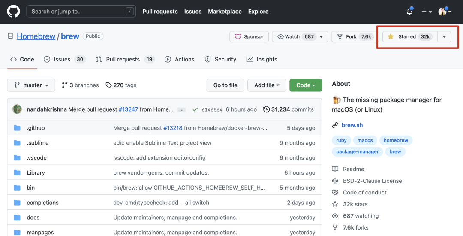Viewport: 463px width, 236px height.
Task: Click the Watch count 687
Action: [309, 36]
